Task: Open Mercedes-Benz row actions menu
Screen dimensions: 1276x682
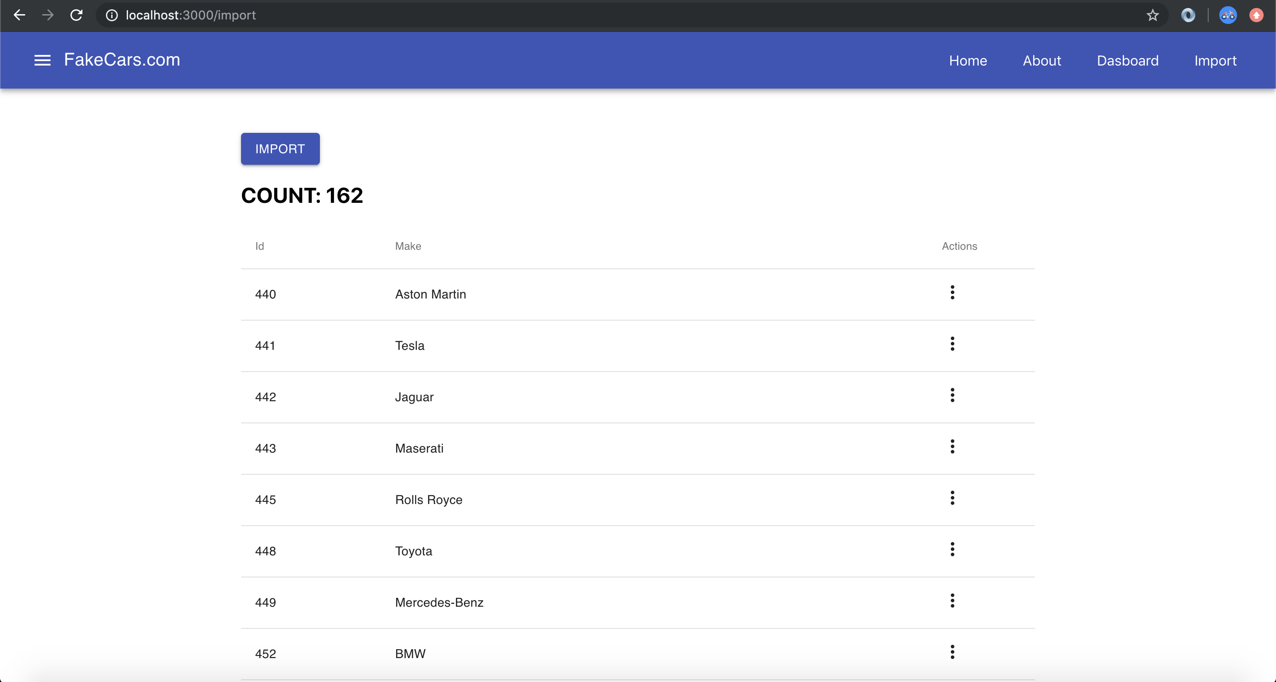Action: (952, 601)
